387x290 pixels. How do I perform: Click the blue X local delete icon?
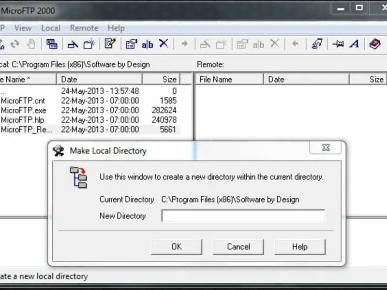(x=164, y=43)
